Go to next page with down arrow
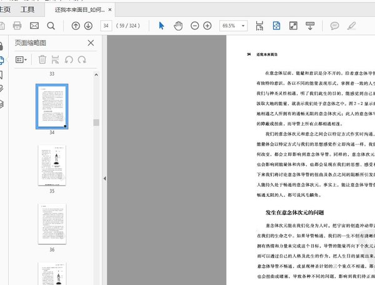Image resolution: width=375 pixels, height=285 pixels. [x=89, y=26]
